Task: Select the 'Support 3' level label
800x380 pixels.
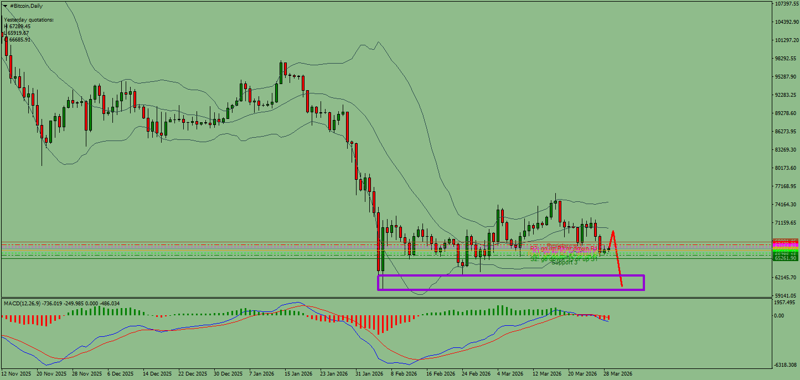Action: [x=564, y=262]
